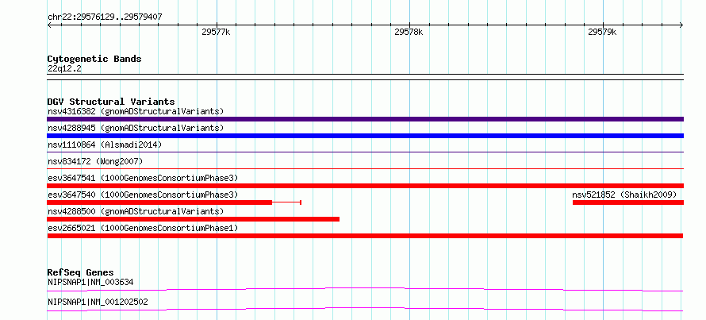Image resolution: width=706 pixels, height=320 pixels.
Task: Click the nsv521852 red variant bar
Action: click(628, 202)
